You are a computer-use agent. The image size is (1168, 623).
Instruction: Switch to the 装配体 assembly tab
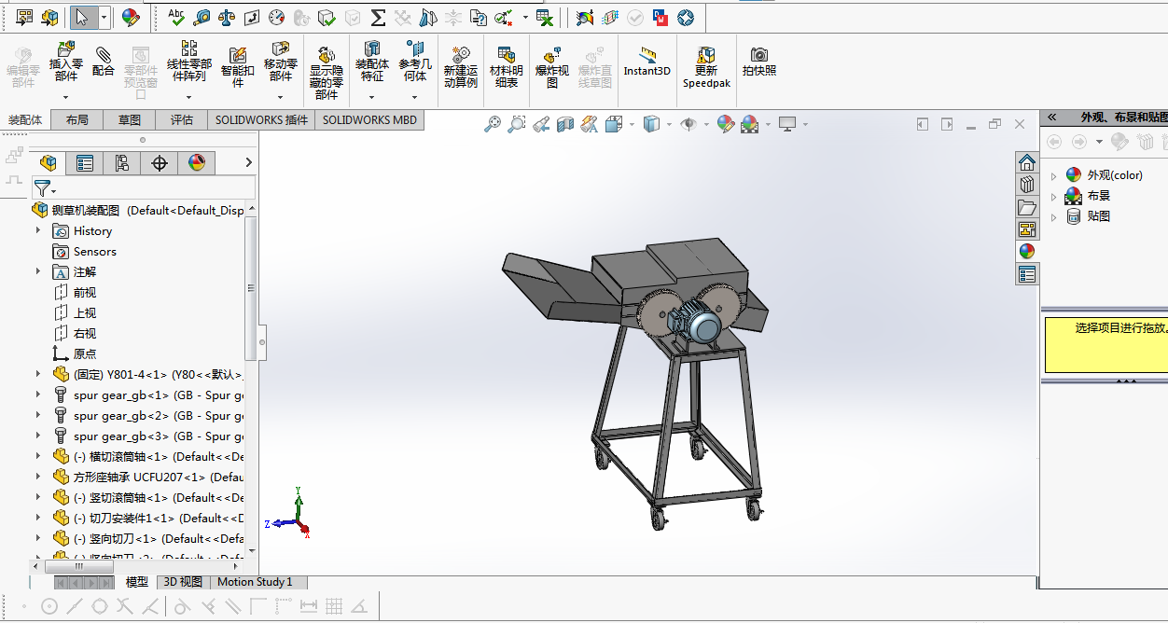[x=25, y=120]
